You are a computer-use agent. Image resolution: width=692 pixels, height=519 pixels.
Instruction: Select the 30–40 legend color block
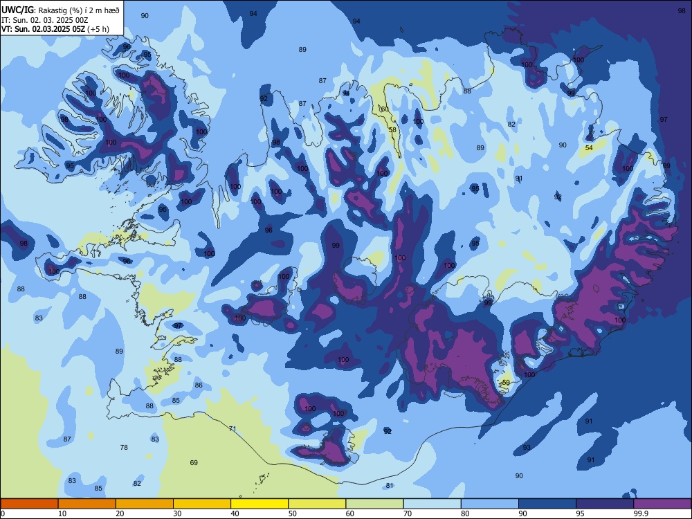(202, 504)
